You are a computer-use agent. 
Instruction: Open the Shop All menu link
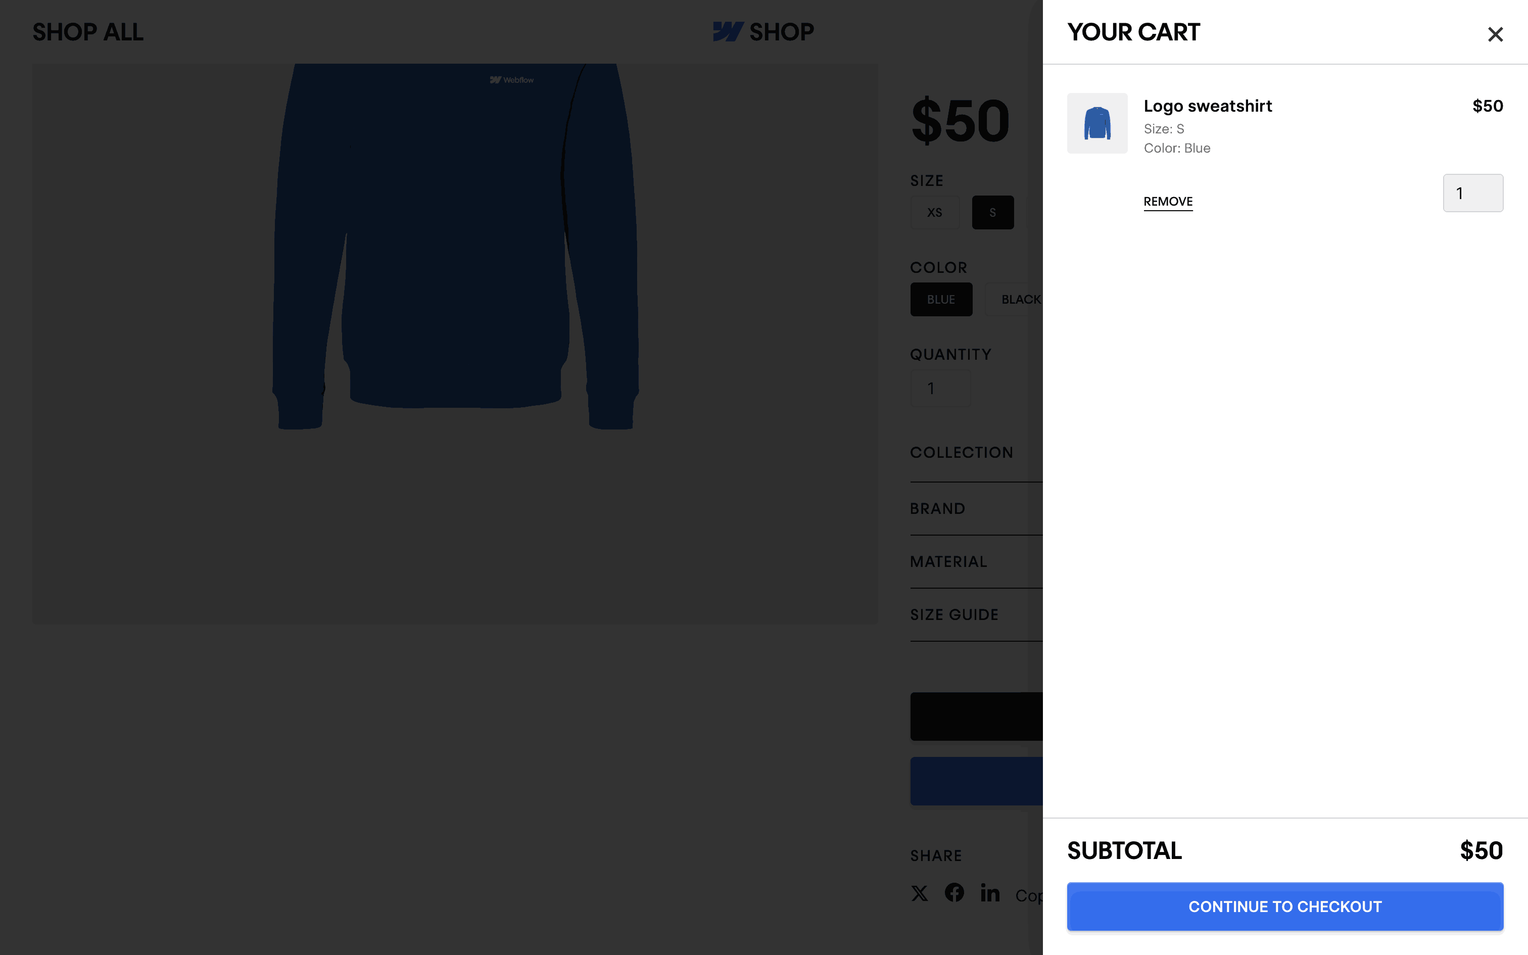tap(88, 32)
